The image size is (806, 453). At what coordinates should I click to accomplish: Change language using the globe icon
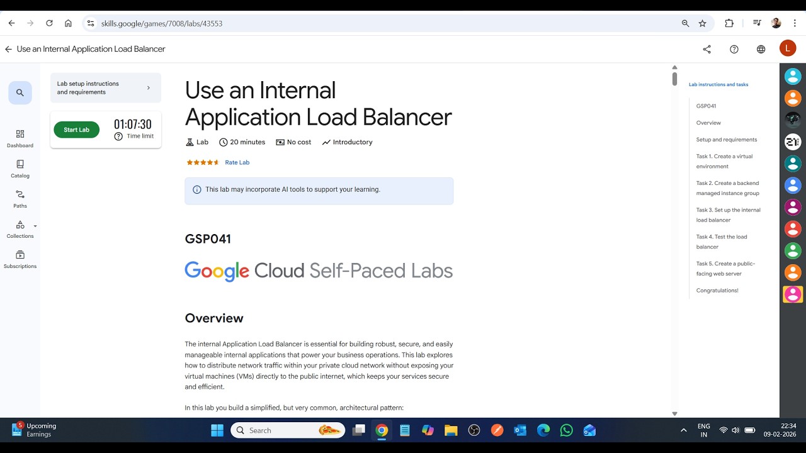tap(761, 49)
